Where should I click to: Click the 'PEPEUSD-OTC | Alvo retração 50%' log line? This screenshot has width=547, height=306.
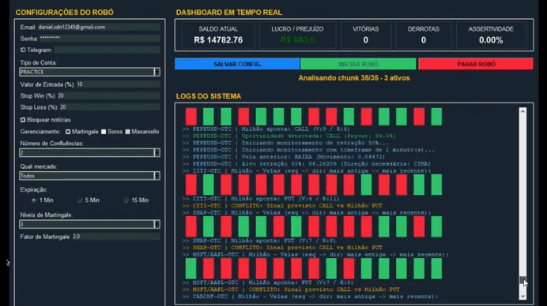(x=306, y=164)
